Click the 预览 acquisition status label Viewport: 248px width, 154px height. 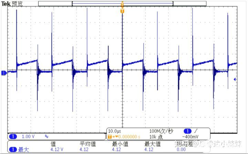click(x=17, y=4)
